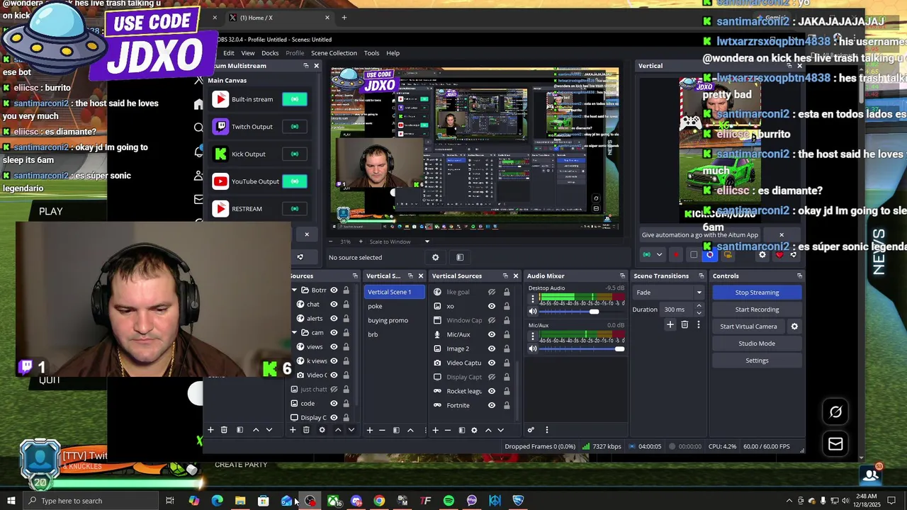
Task: Click the red heart icon in Vertical dock
Action: 779,255
